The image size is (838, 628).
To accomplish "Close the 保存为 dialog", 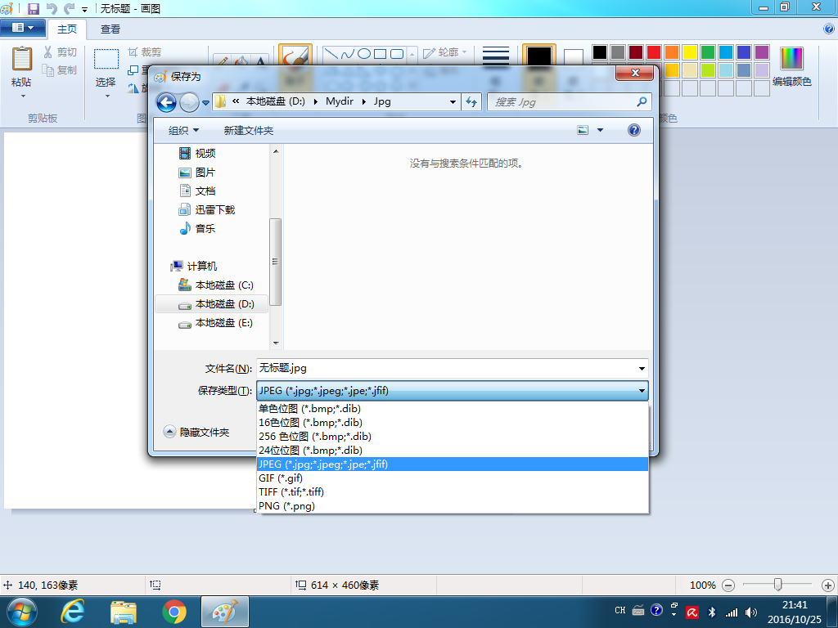I will (635, 73).
